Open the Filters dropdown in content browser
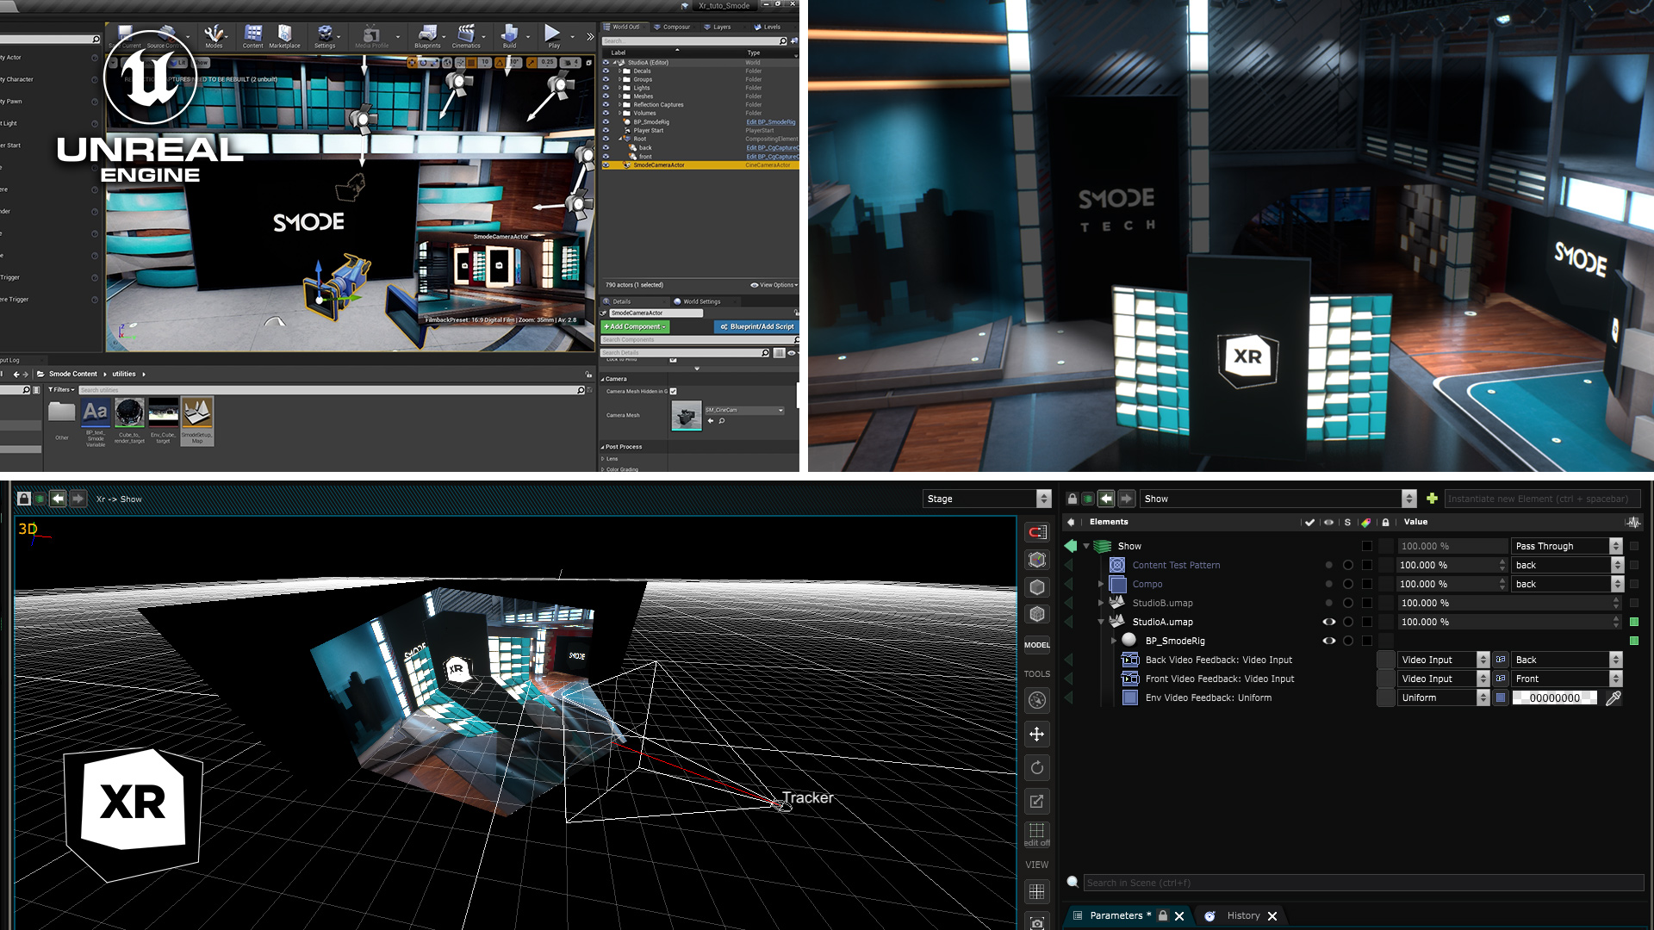The width and height of the screenshot is (1654, 930). tap(61, 390)
